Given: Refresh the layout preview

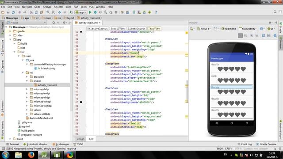Looking at the screenshot, I should (x=264, y=36).
